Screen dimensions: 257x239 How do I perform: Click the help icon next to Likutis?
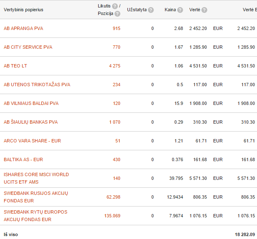pyautogui.click(x=115, y=6)
